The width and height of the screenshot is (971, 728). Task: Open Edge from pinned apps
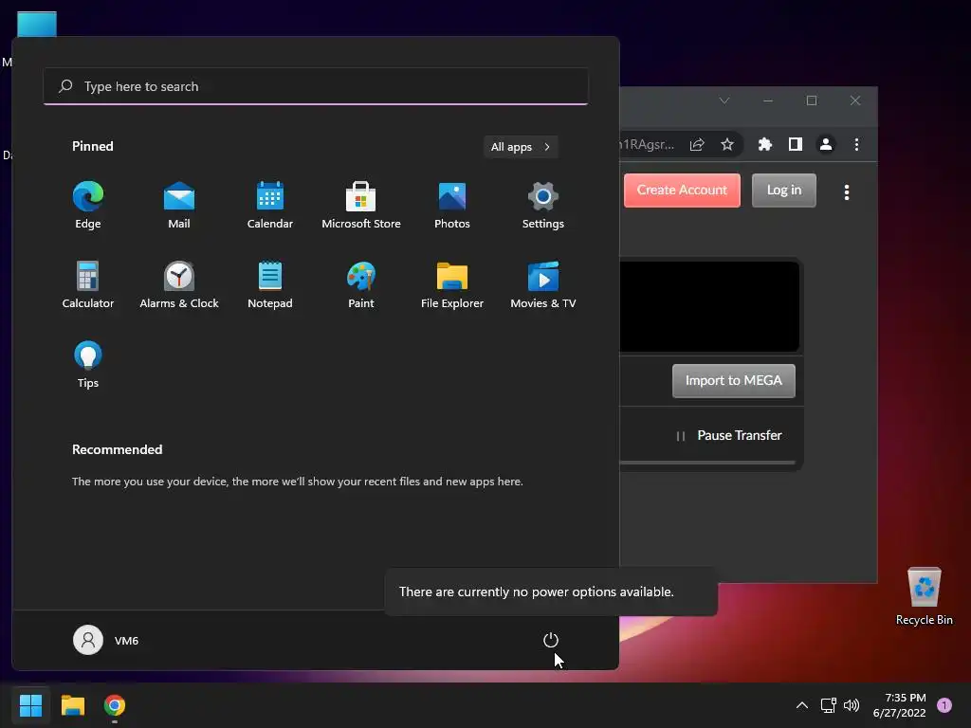tap(88, 206)
